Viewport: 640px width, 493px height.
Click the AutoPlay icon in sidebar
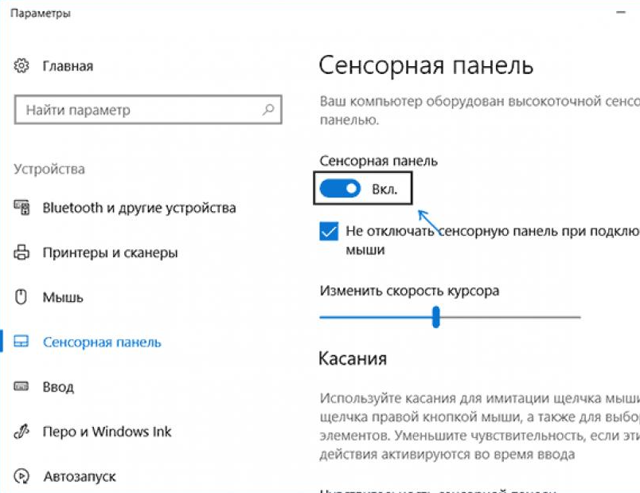point(22,476)
